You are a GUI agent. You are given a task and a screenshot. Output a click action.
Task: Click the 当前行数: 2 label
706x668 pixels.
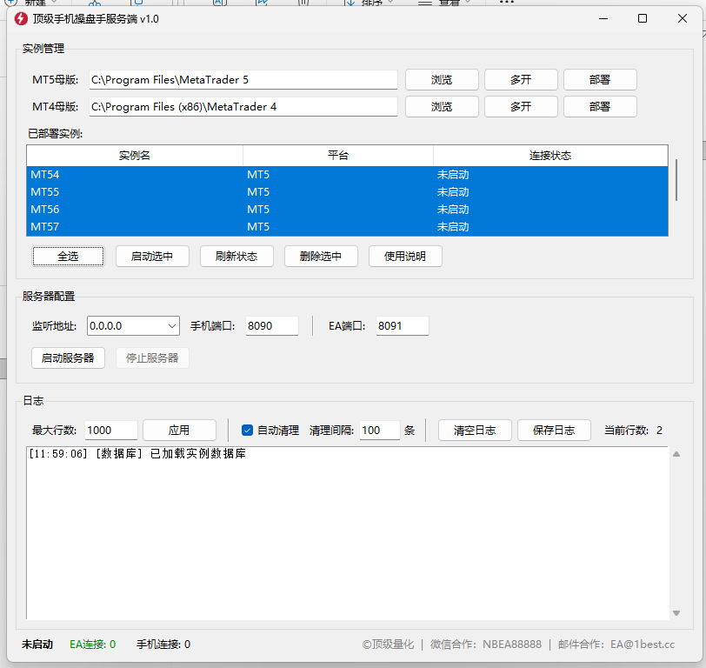click(x=633, y=431)
